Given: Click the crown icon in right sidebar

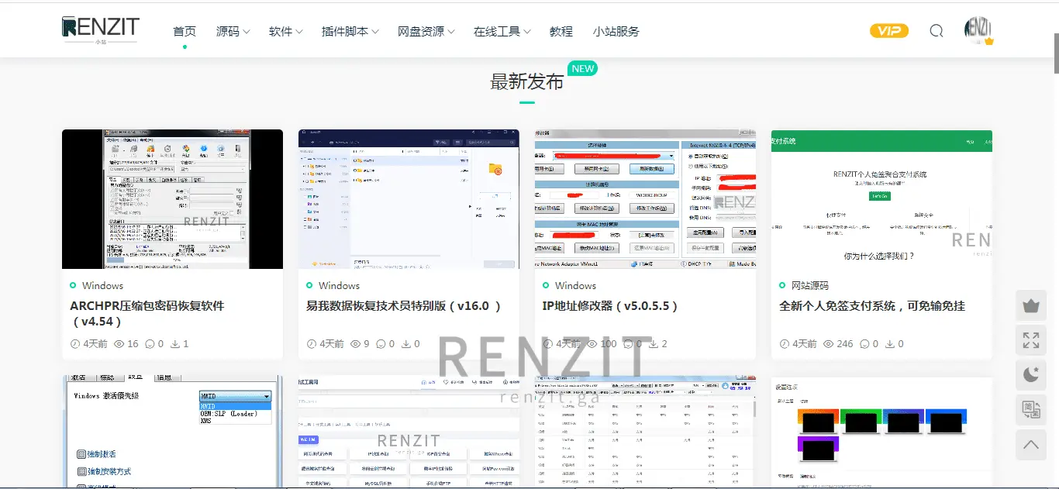Looking at the screenshot, I should 1030,305.
